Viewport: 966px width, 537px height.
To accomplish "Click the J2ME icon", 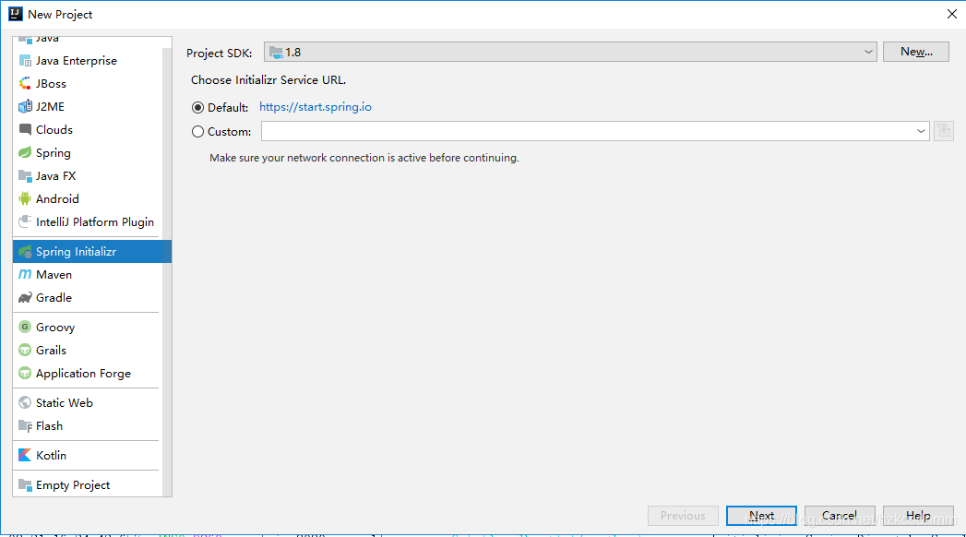I will point(25,106).
